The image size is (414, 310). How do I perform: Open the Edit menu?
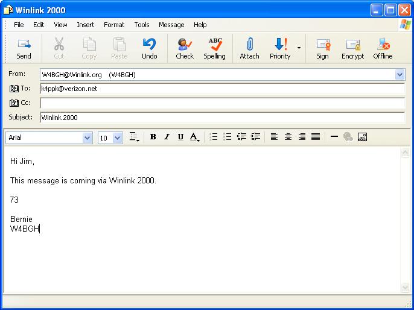[39, 25]
